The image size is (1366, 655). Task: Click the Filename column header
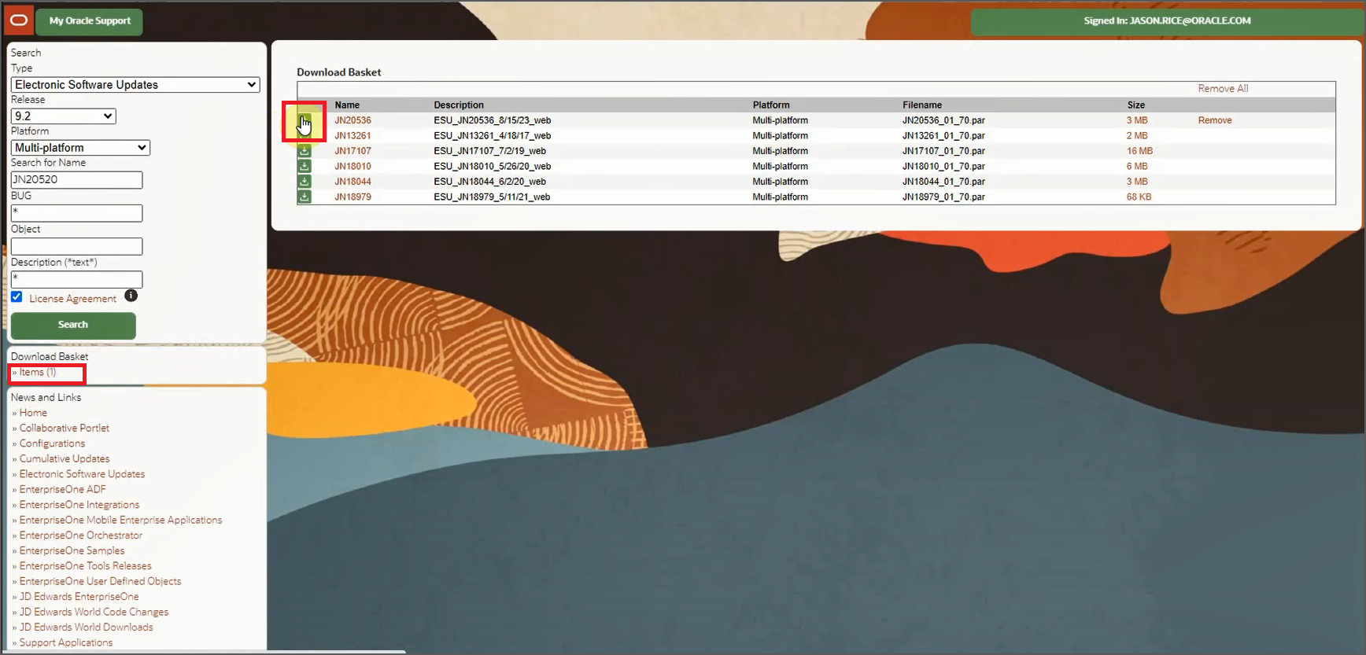point(922,105)
